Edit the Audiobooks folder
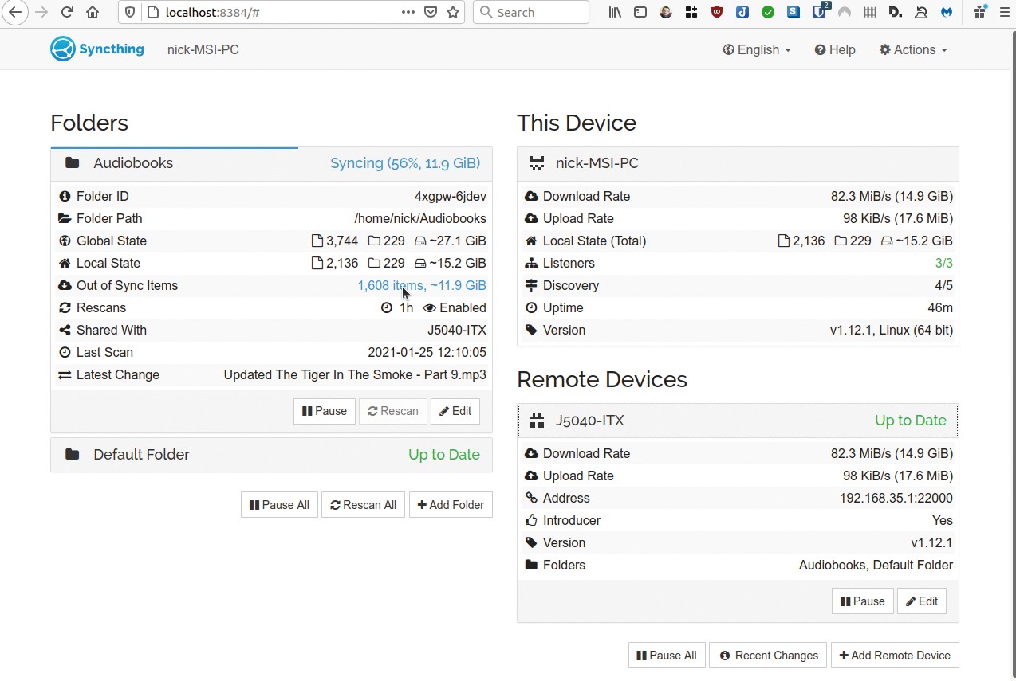 click(x=455, y=411)
